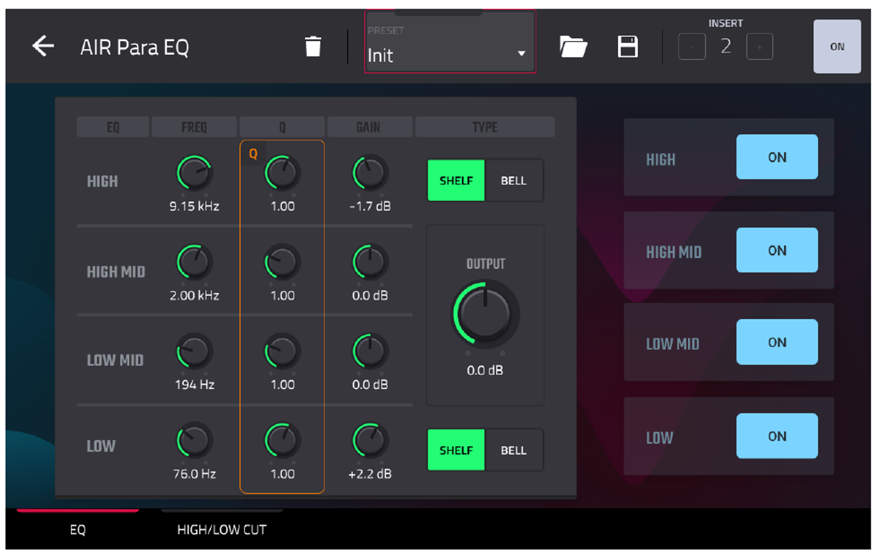Select the LOW MID frequency knob
This screenshot has width=878, height=558.
194,352
